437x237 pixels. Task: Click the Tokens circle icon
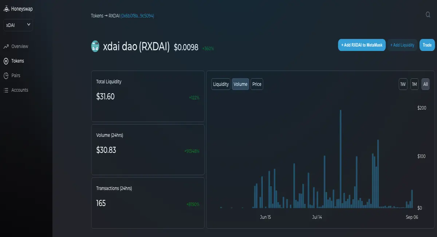coord(6,61)
